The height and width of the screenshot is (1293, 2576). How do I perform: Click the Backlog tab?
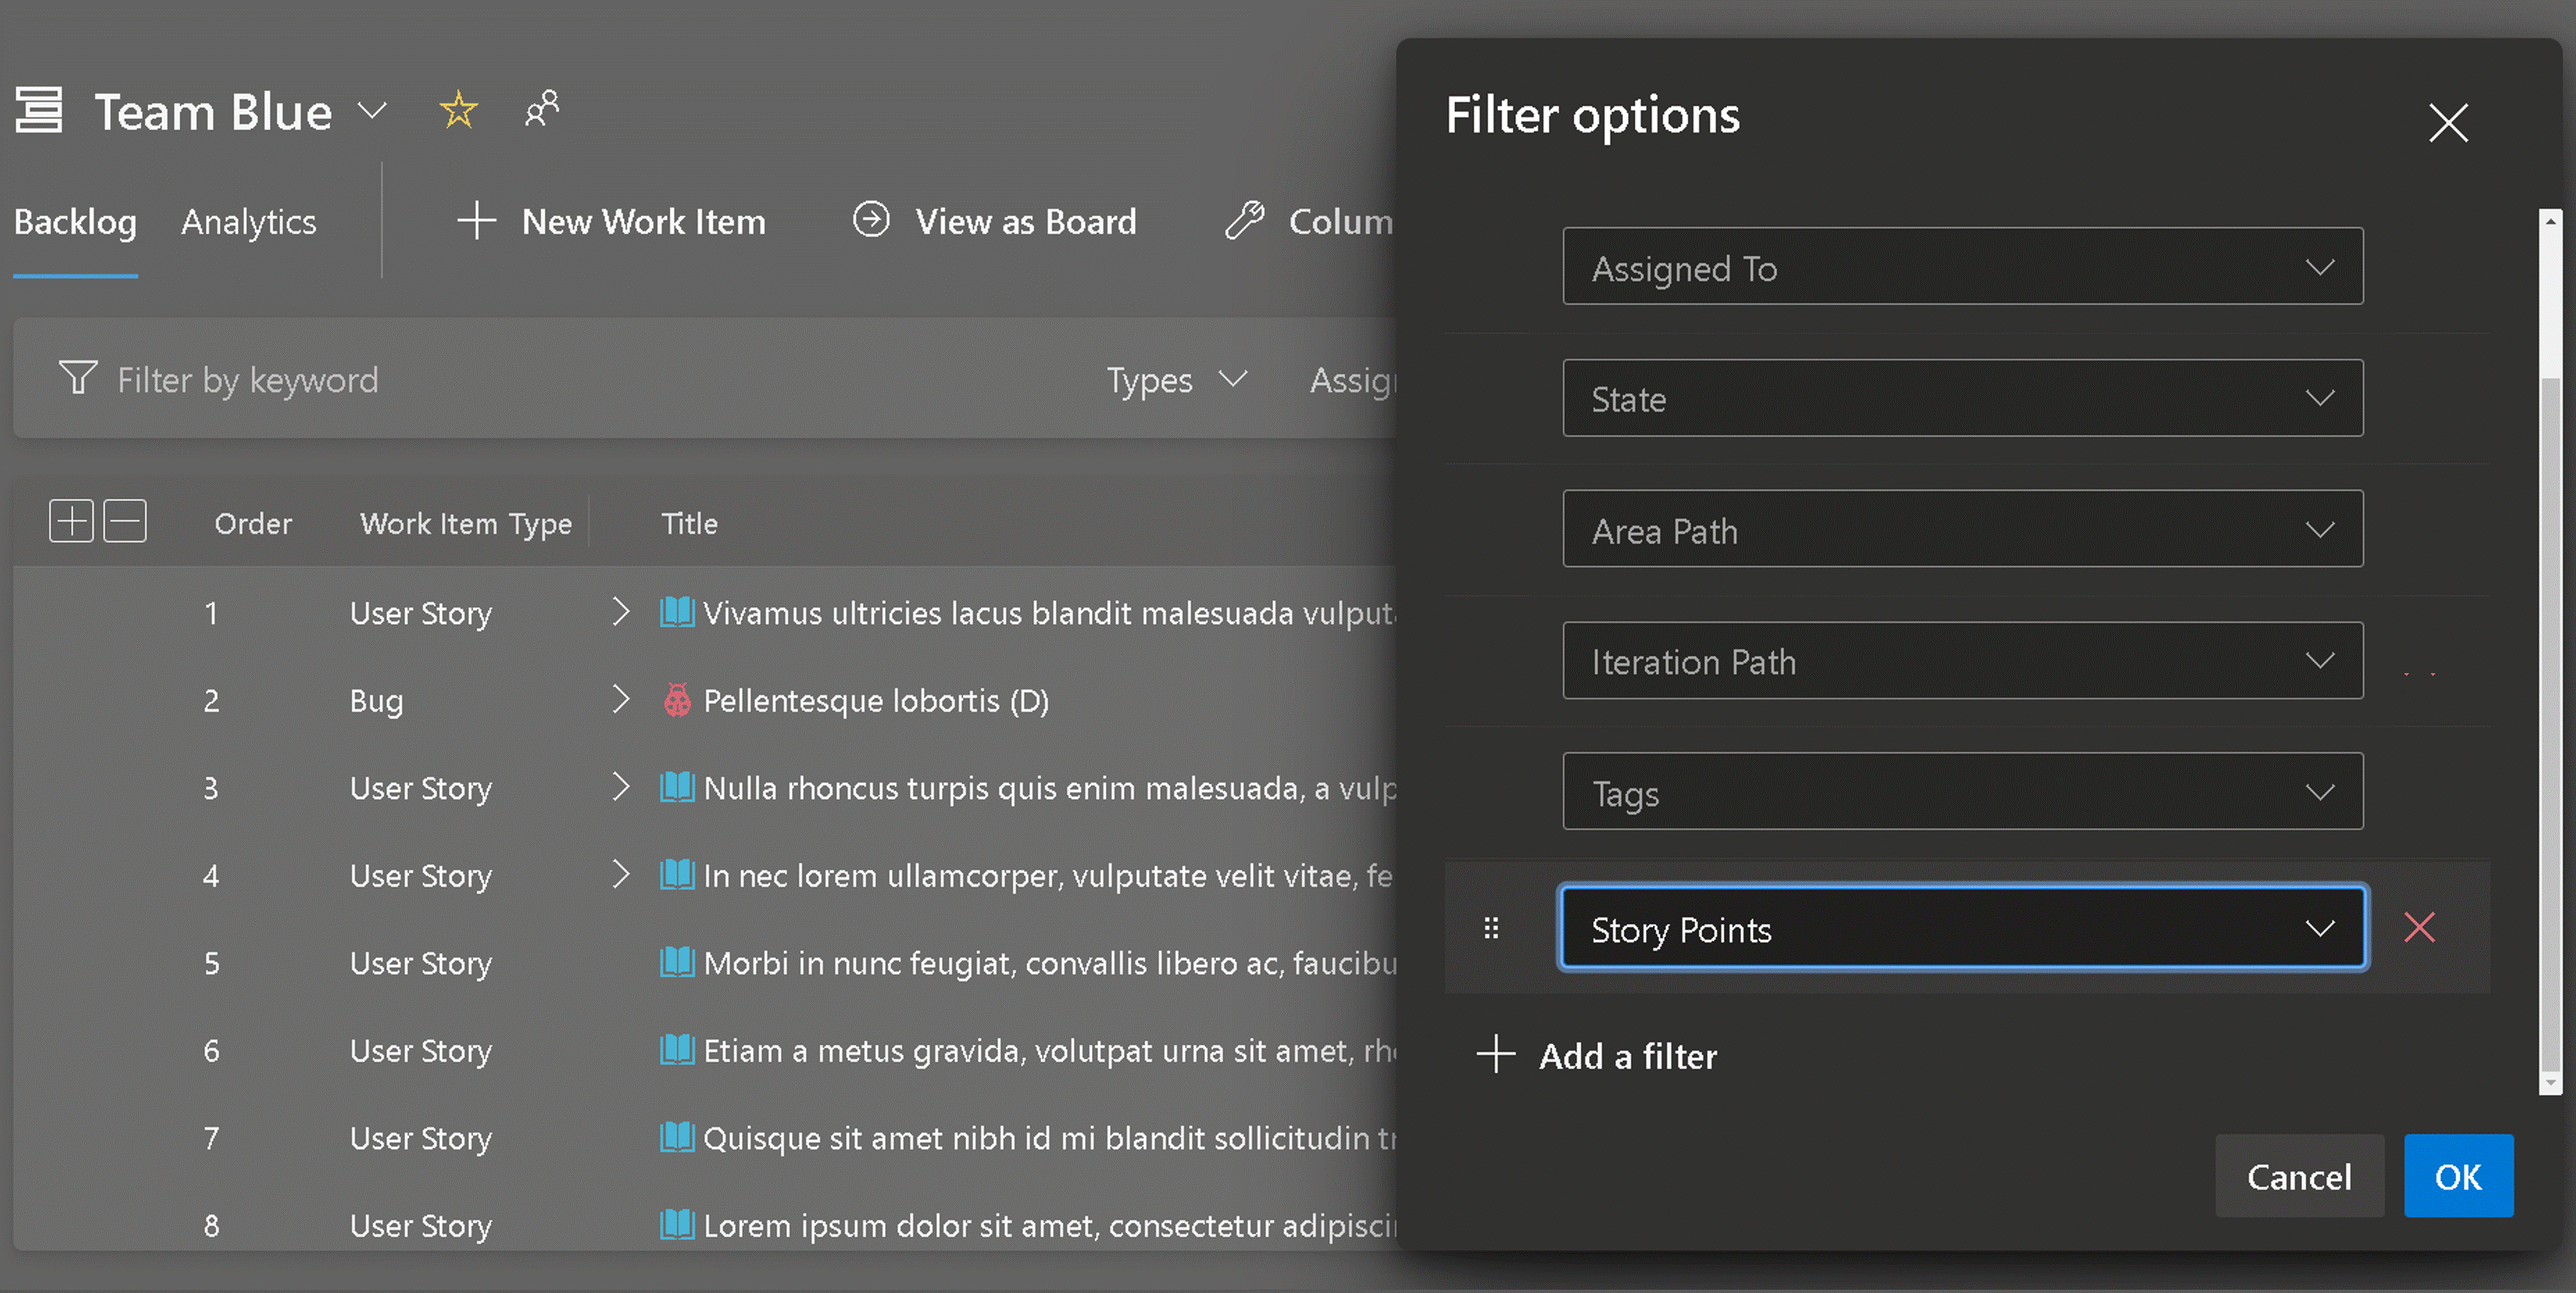coord(76,218)
